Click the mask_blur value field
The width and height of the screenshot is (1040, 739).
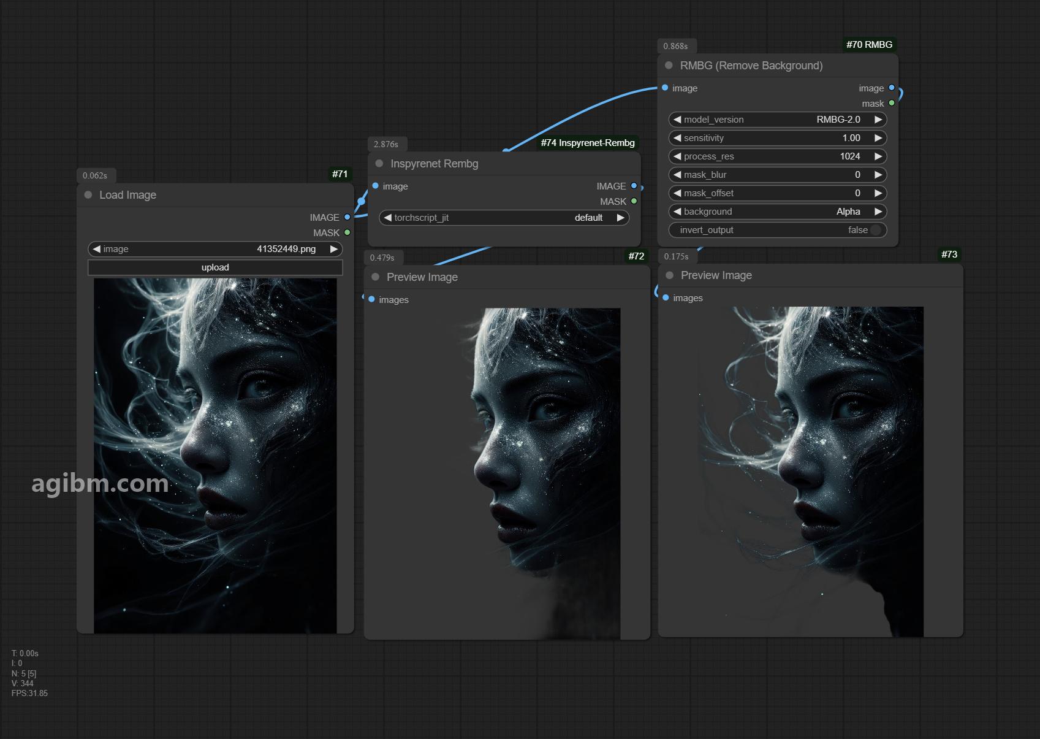click(778, 175)
